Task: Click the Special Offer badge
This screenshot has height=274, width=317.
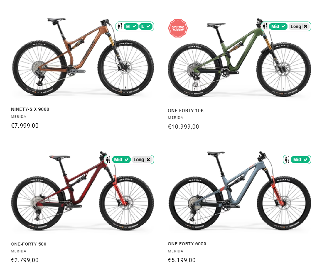Action: point(178,28)
